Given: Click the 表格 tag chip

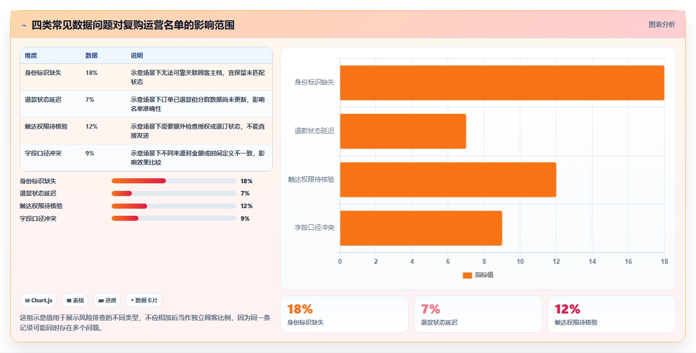Looking at the screenshot, I should (75, 300).
